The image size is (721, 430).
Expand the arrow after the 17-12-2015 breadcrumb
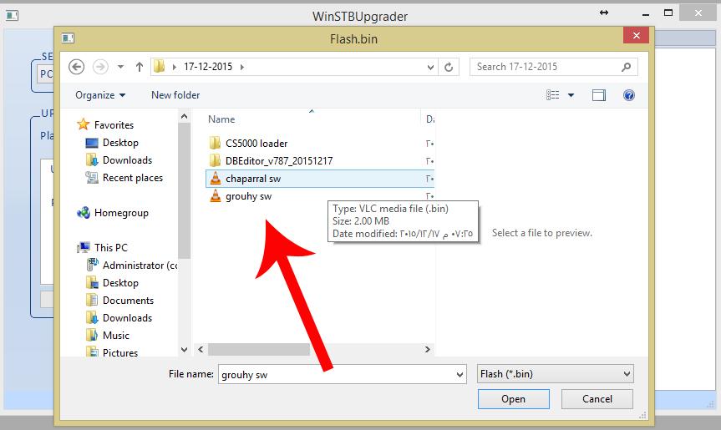[242, 67]
